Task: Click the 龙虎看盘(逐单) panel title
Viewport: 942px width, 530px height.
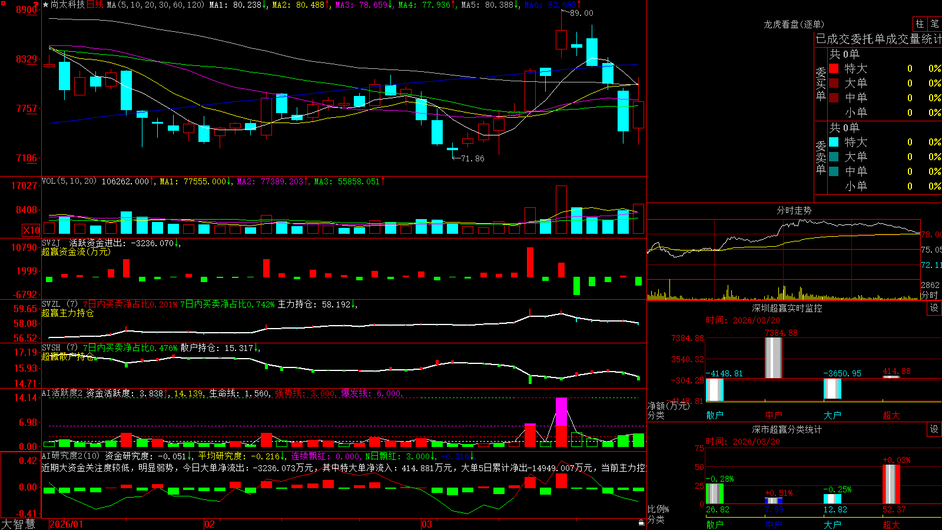Action: point(794,24)
